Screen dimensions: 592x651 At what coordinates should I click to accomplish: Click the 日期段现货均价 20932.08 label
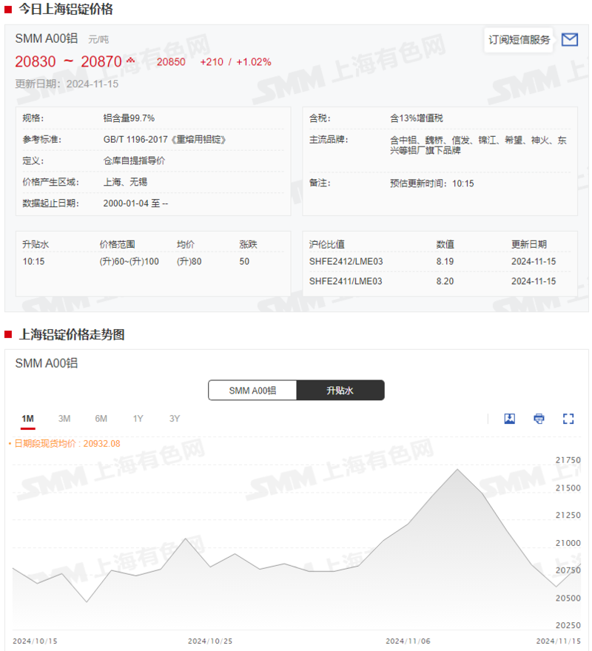pyautogui.click(x=67, y=443)
